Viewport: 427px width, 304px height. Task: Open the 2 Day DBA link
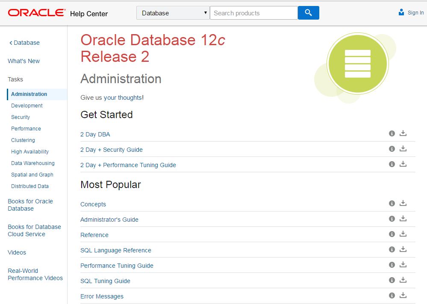point(95,134)
